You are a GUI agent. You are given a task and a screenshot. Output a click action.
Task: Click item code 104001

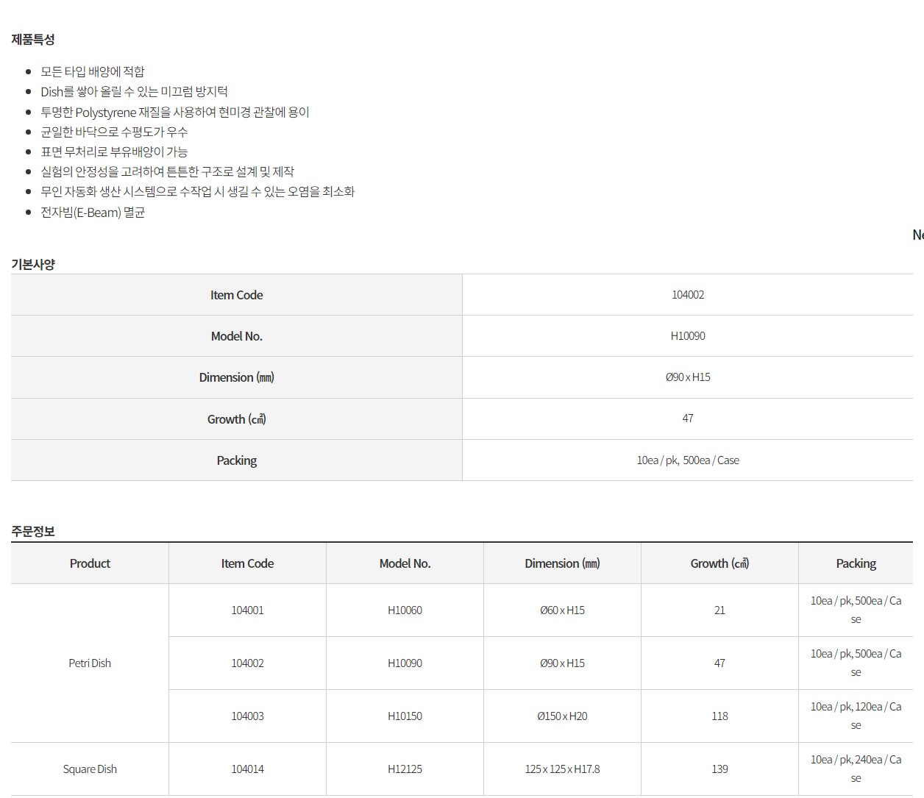click(x=247, y=610)
